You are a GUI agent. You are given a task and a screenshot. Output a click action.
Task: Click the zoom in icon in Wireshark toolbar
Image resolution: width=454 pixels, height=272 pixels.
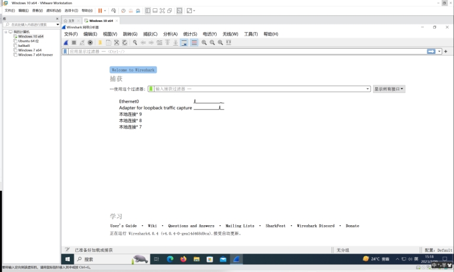tap(204, 43)
